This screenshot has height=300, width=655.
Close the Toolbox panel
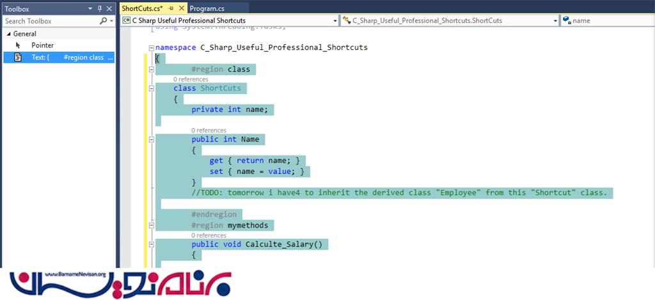(110, 10)
